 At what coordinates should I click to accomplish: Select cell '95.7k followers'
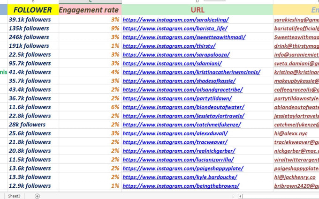coord(33,63)
